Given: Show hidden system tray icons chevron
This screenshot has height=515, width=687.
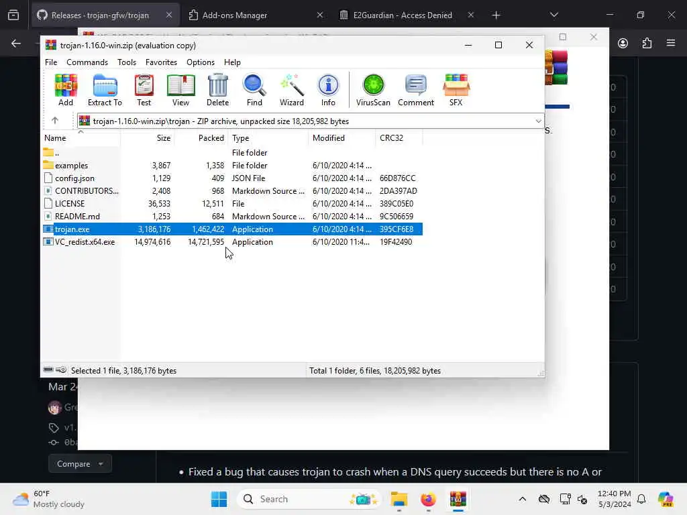Looking at the screenshot, I should click(522, 499).
